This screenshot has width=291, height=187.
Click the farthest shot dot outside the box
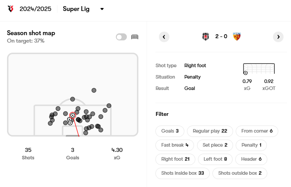[94, 90]
